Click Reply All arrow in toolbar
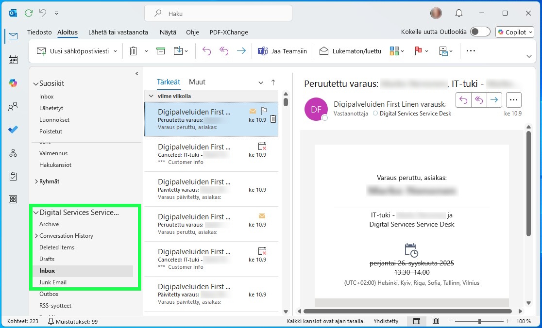The image size is (542, 328). (x=224, y=51)
